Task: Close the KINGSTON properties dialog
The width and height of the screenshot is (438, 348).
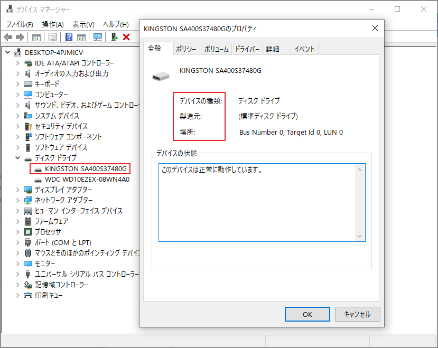Action: point(375,28)
